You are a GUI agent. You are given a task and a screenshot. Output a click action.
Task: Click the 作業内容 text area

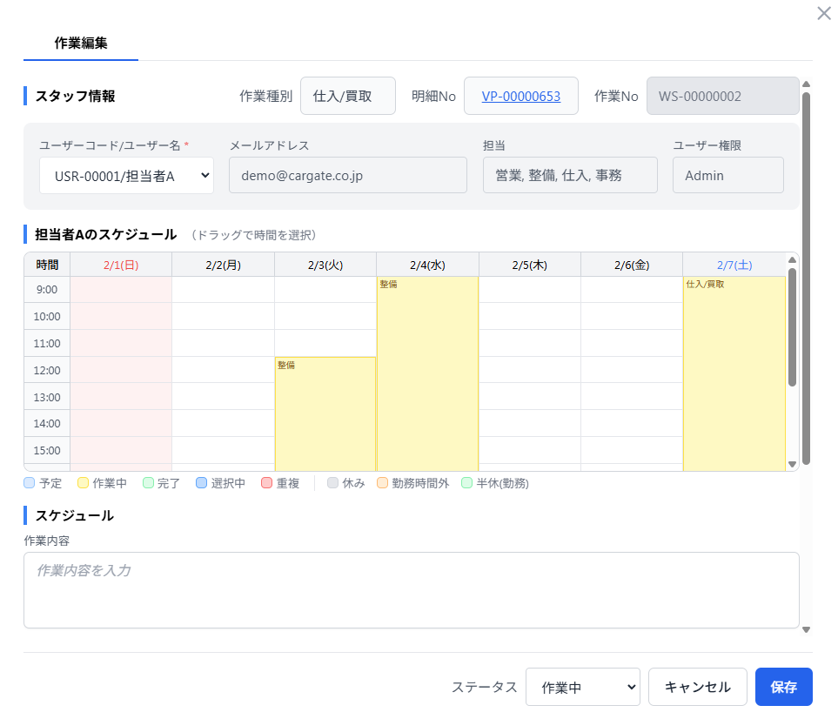(411, 589)
